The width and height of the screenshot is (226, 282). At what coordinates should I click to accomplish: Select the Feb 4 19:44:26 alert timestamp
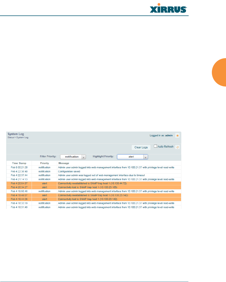click(19, 199)
